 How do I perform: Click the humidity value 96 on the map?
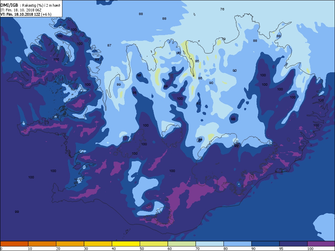pyautogui.click(x=139, y=75)
